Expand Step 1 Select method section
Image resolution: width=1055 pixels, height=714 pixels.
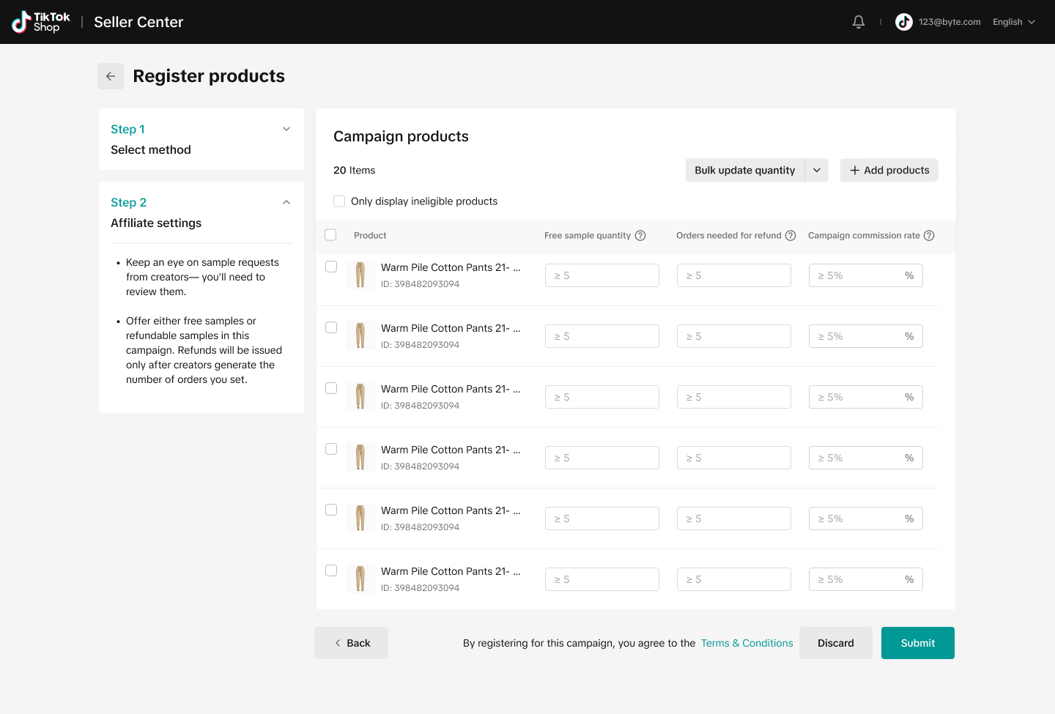286,129
